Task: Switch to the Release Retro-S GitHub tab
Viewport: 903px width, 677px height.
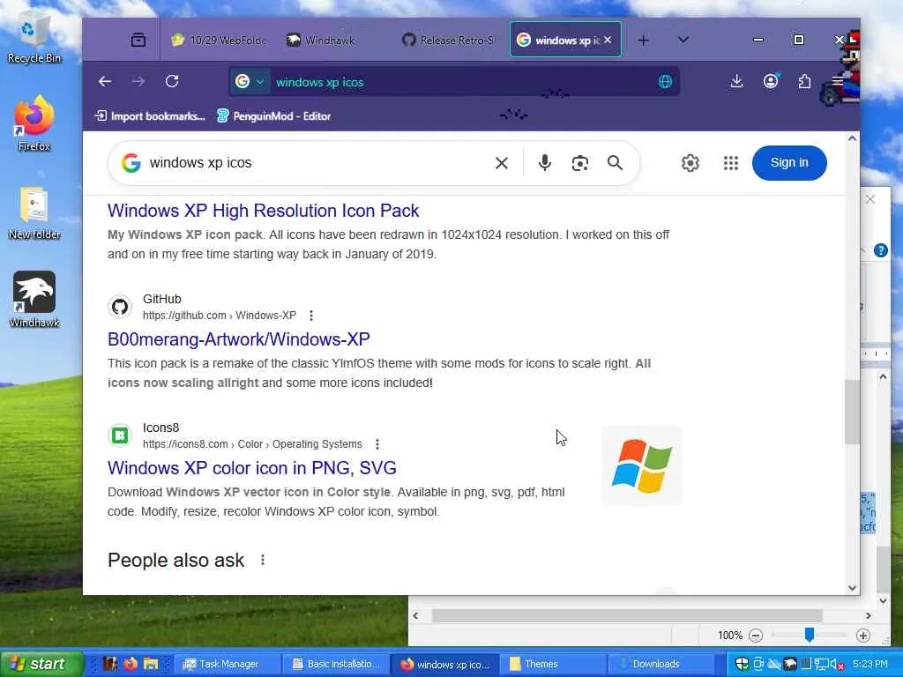Action: click(449, 41)
